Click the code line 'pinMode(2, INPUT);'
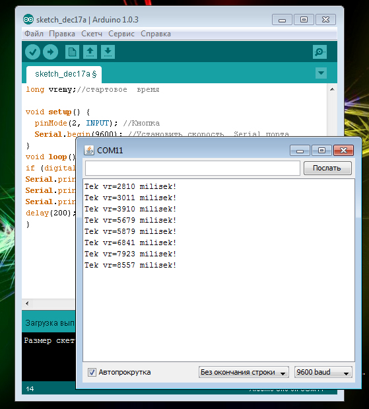 point(76,123)
